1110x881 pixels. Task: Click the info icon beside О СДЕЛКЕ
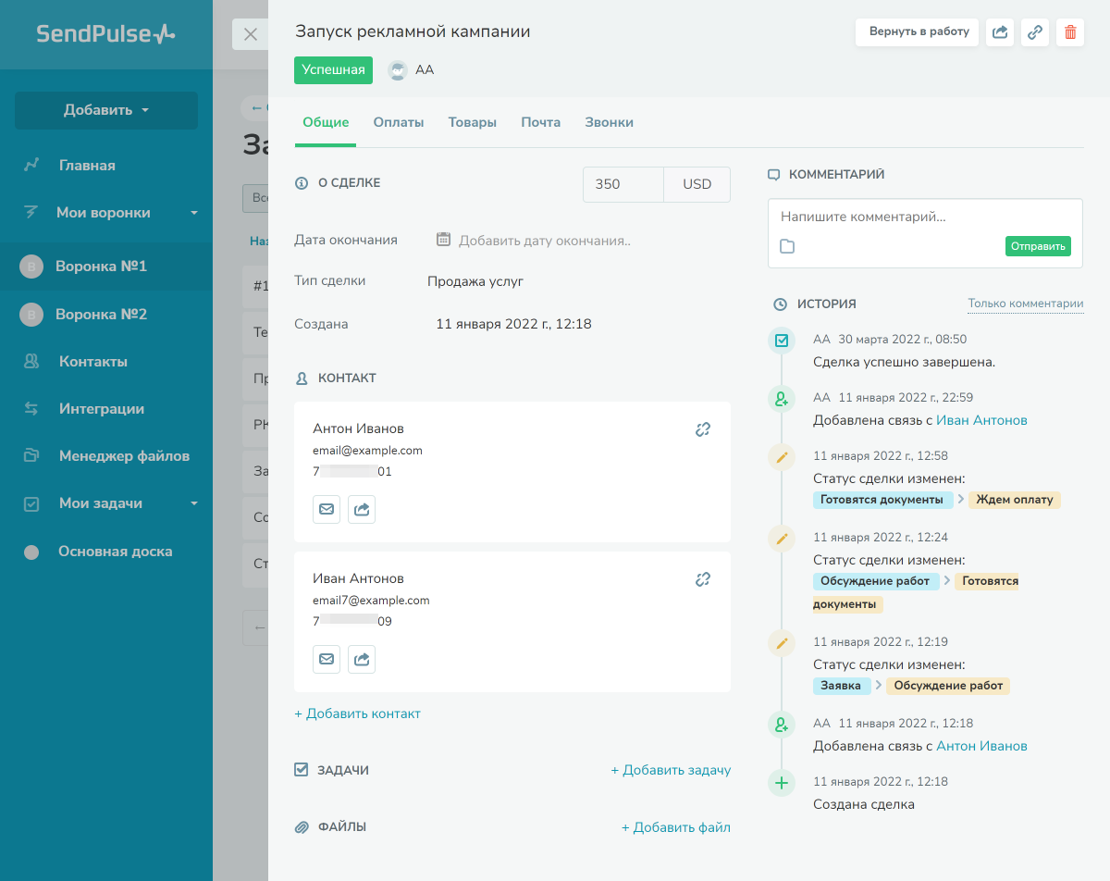[301, 183]
